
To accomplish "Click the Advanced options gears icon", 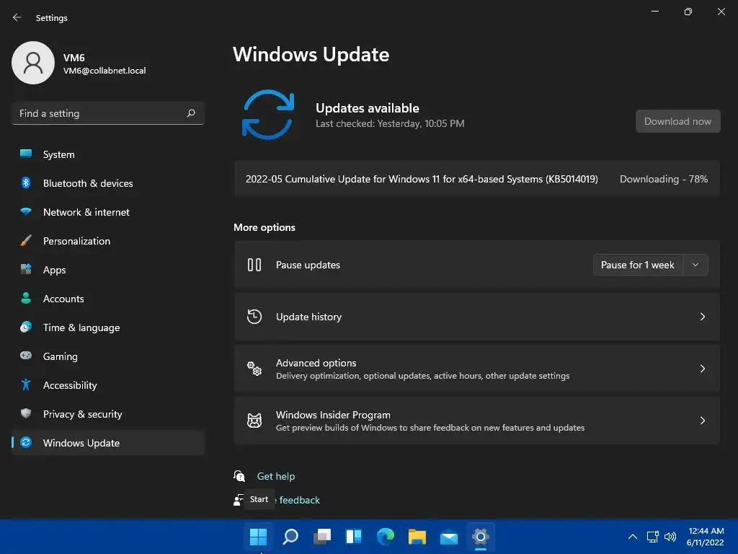I will (x=254, y=369).
